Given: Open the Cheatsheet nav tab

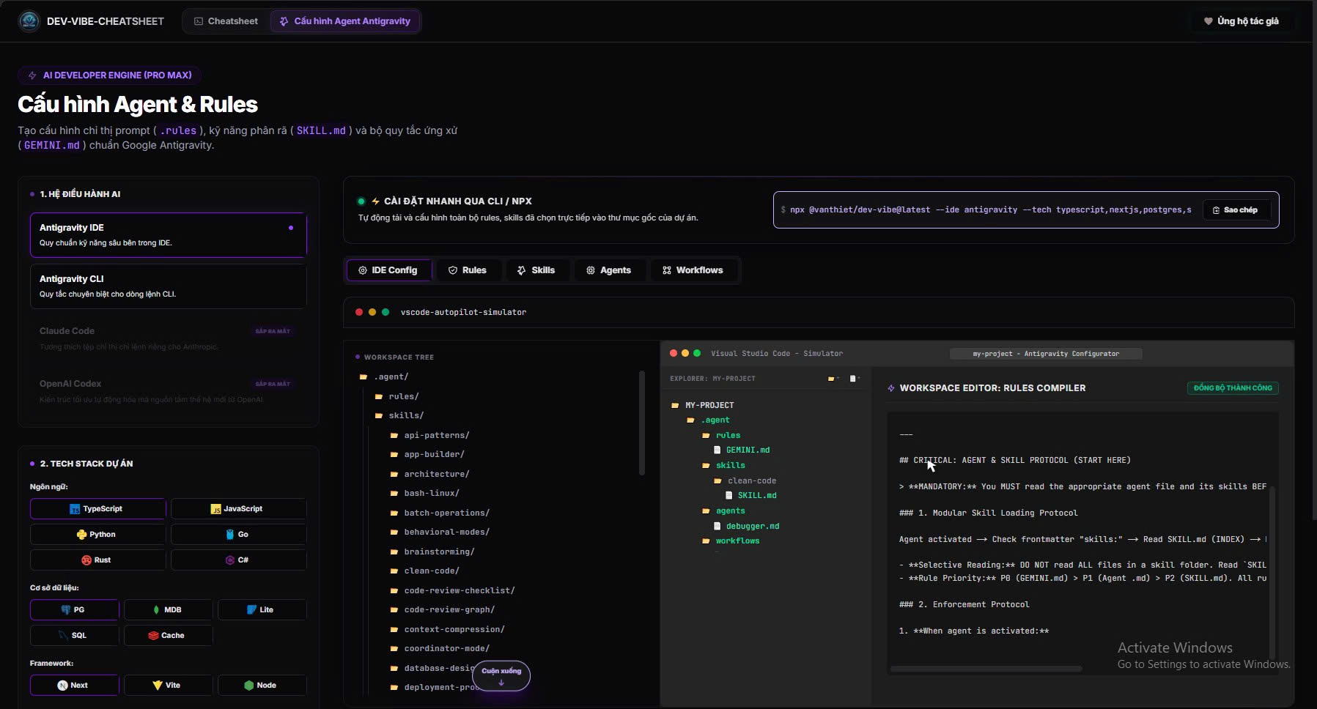Looking at the screenshot, I should [226, 21].
